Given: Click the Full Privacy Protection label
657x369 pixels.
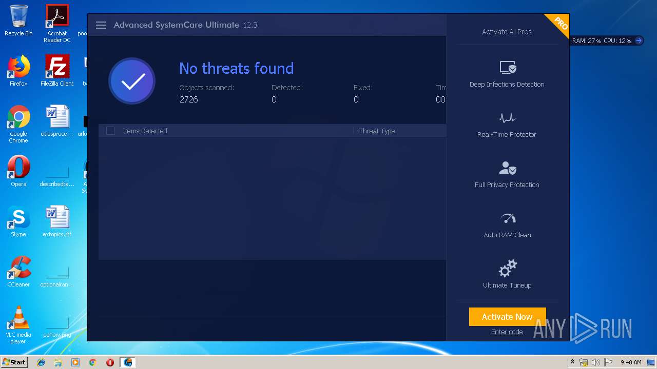Looking at the screenshot, I should [x=507, y=185].
